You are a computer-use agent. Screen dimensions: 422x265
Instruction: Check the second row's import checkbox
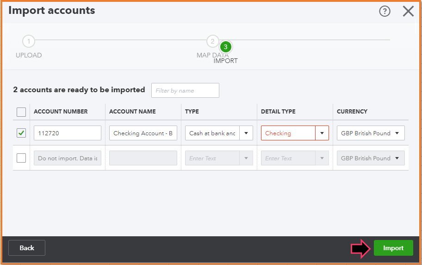tap(21, 158)
